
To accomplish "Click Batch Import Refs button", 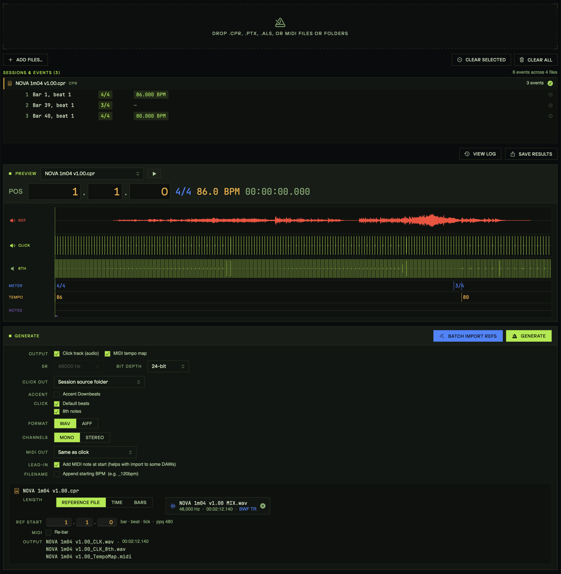I will point(468,336).
